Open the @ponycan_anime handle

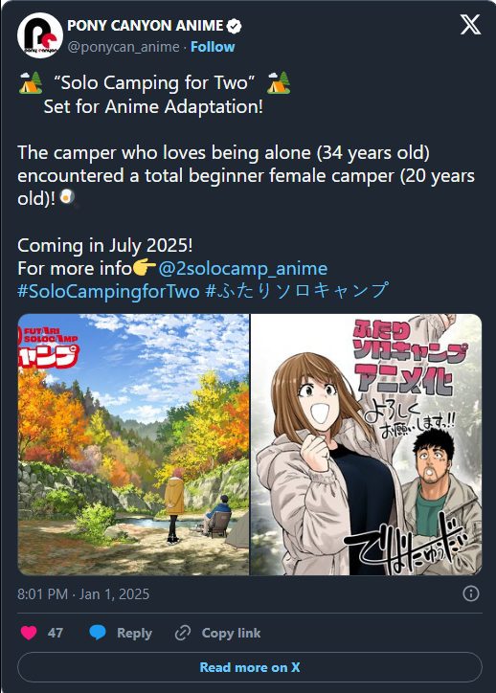pos(124,47)
